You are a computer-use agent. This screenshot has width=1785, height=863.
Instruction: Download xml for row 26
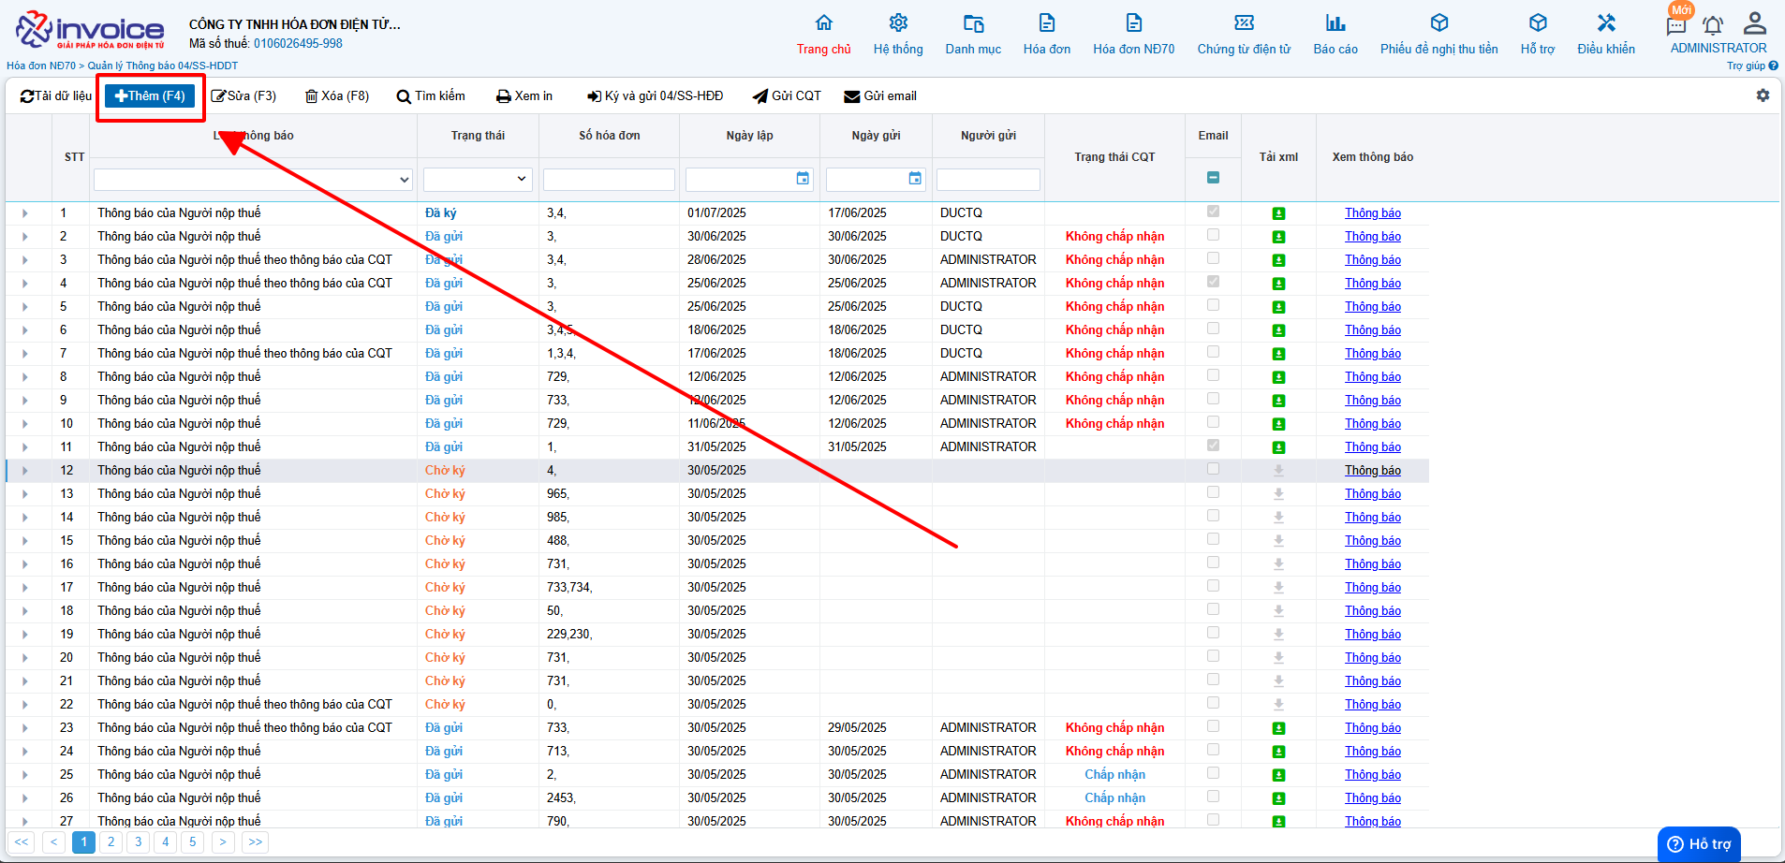pyautogui.click(x=1278, y=798)
